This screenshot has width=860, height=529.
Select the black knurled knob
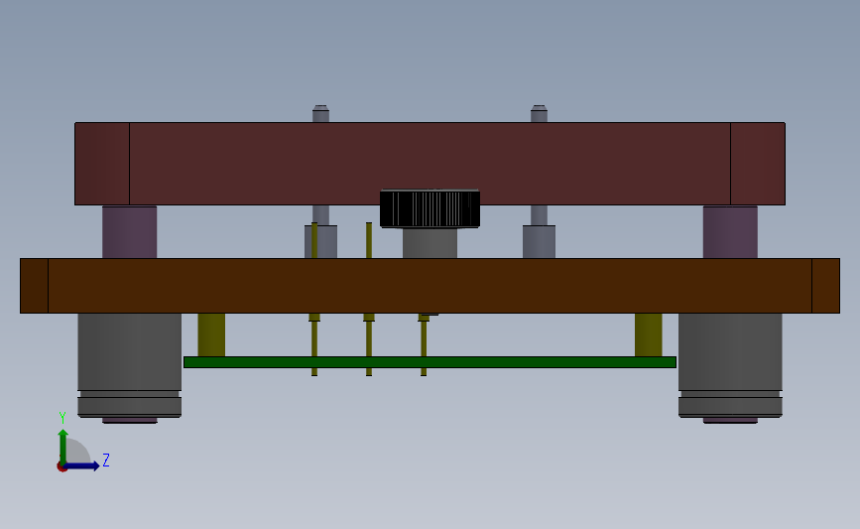[430, 208]
